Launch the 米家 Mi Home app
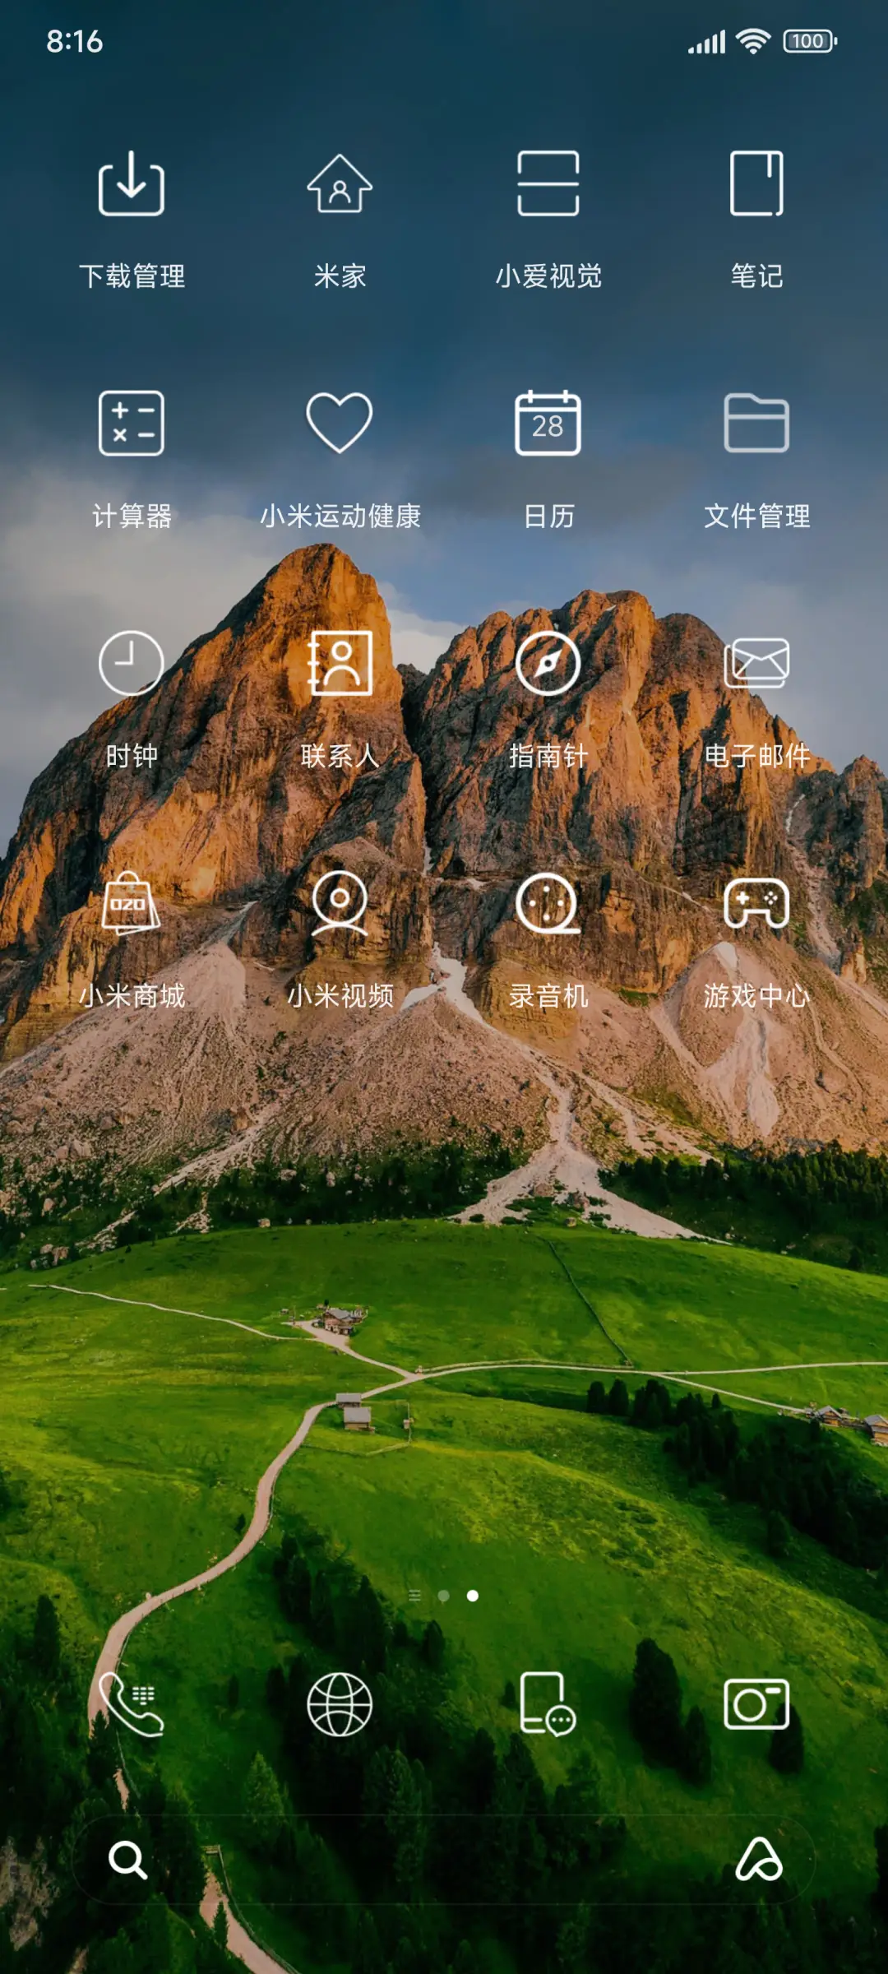 point(340,184)
